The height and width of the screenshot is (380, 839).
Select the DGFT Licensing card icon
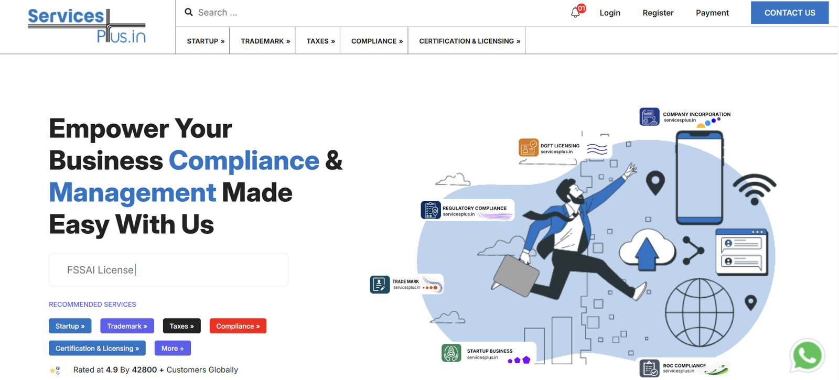[x=528, y=148]
